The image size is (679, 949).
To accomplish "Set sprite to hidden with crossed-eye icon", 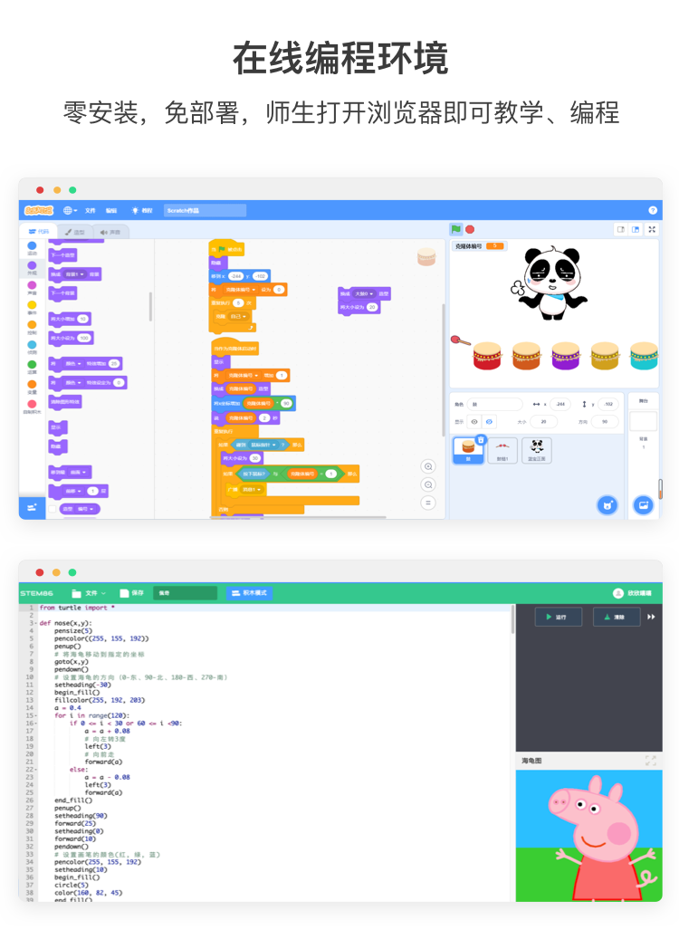I will click(x=489, y=422).
